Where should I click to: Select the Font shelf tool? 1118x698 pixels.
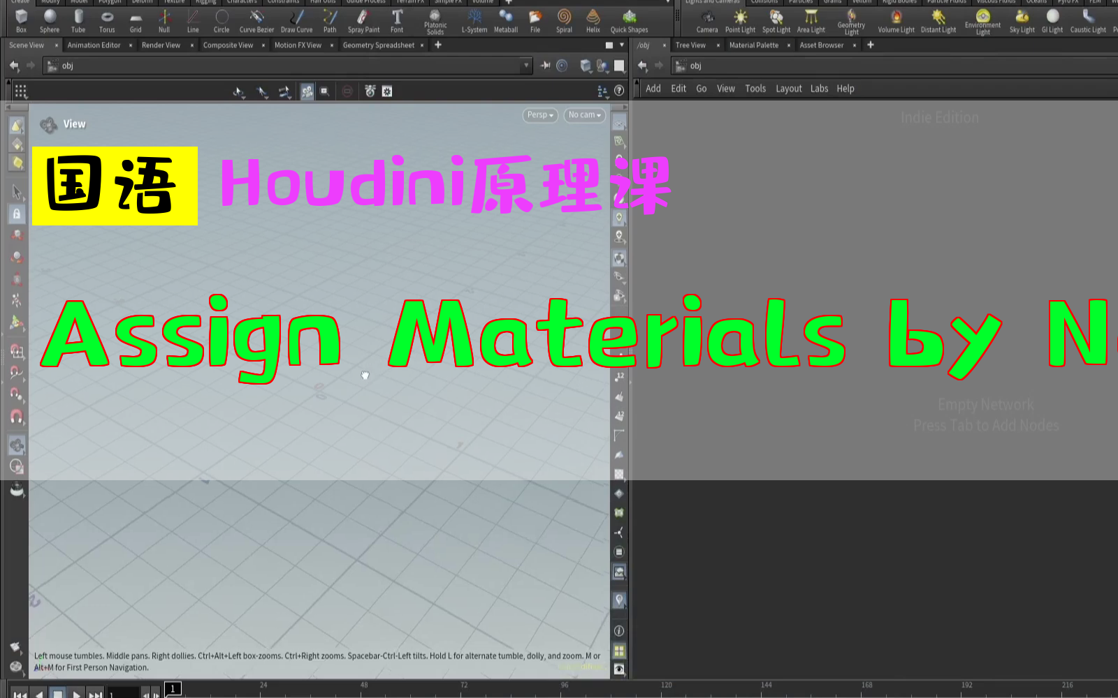point(397,21)
